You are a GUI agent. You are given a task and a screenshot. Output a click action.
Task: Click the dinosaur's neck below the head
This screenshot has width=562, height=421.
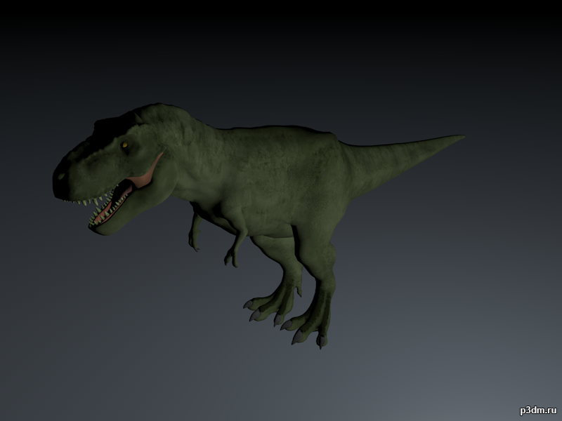point(186,150)
